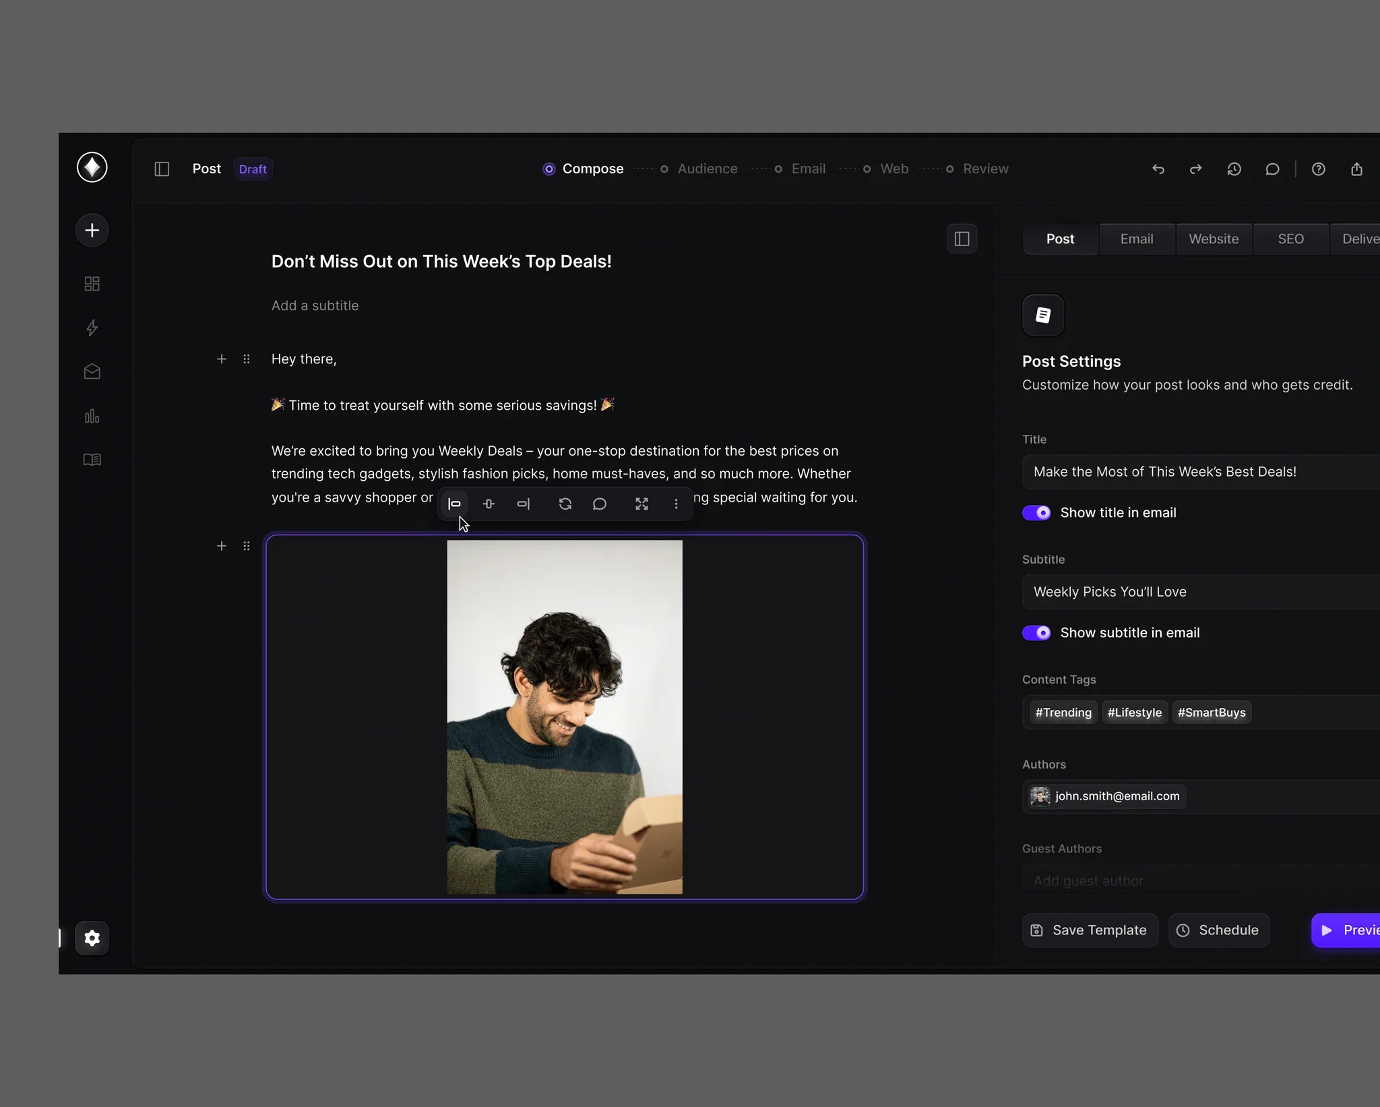Align image center in the floating toolbar
Image resolution: width=1380 pixels, height=1107 pixels.
point(489,504)
